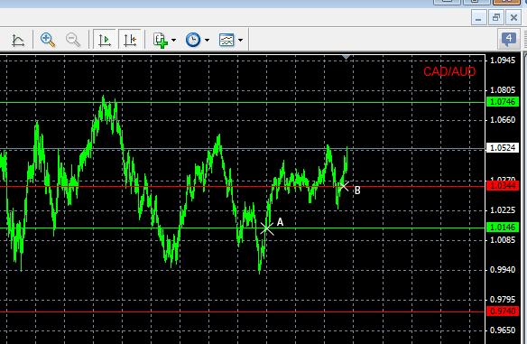
Task: Select the green horizontal line at 1.0146
Action: coord(243,228)
